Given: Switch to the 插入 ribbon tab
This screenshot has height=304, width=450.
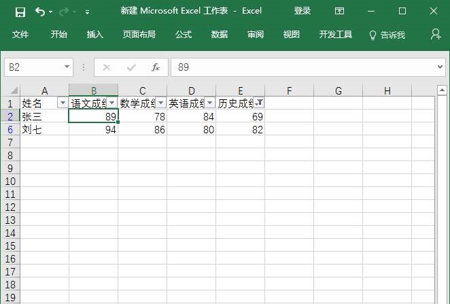Looking at the screenshot, I should point(95,35).
